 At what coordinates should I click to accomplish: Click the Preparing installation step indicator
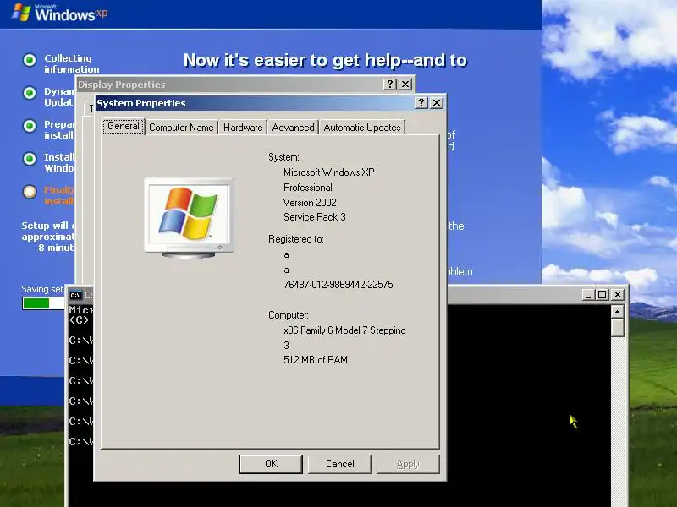click(30, 126)
